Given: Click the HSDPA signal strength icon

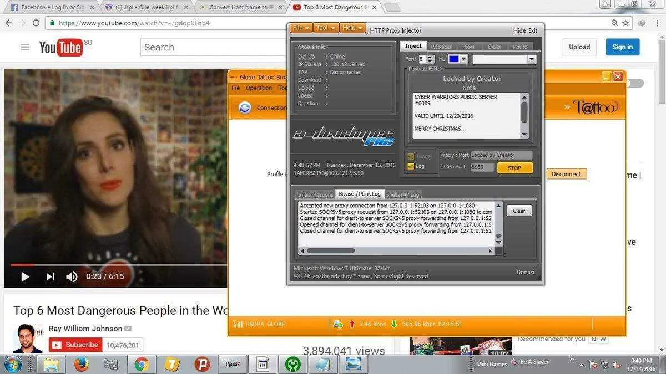Looking at the screenshot, I should (x=237, y=324).
